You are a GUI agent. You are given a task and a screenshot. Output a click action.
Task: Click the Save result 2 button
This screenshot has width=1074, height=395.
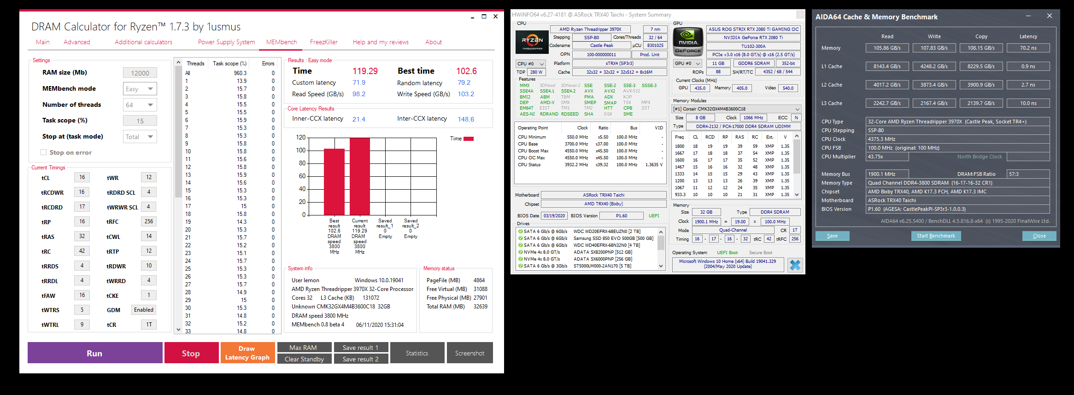(362, 359)
